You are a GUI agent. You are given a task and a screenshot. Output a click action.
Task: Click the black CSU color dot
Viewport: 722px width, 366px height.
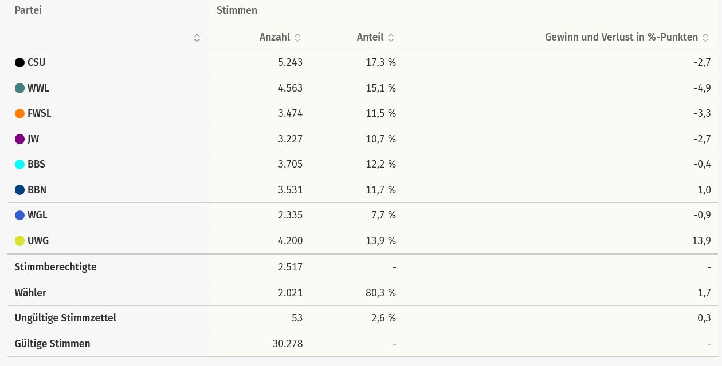[x=19, y=63]
